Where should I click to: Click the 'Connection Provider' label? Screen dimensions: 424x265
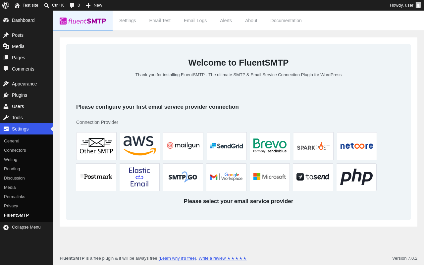click(x=97, y=122)
